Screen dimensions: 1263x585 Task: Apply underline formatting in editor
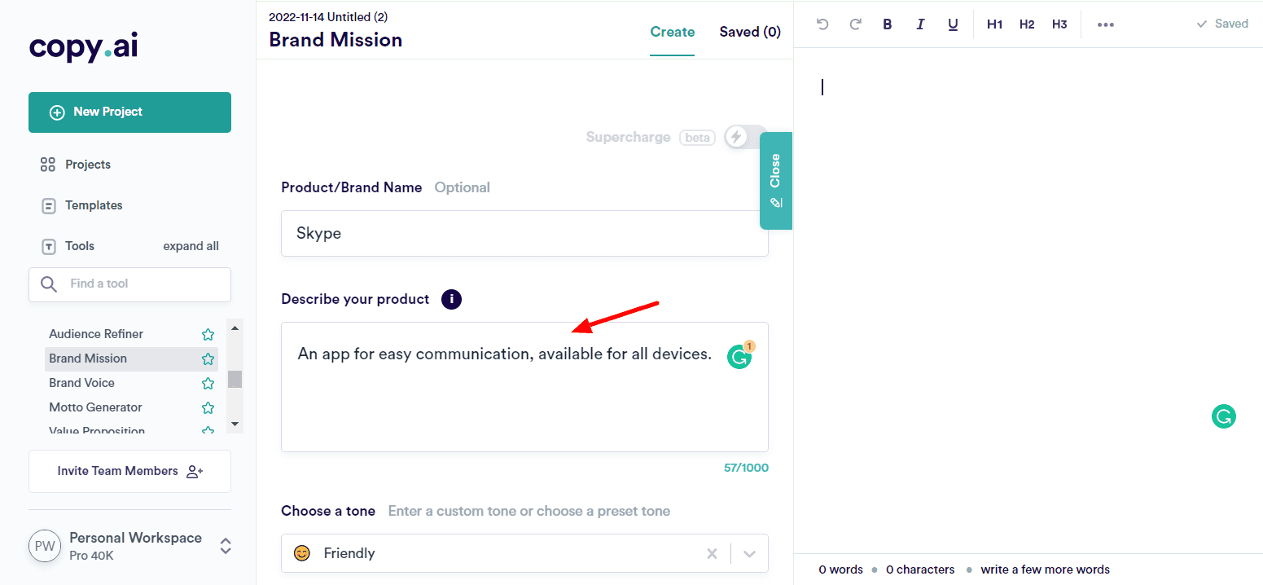click(x=953, y=24)
